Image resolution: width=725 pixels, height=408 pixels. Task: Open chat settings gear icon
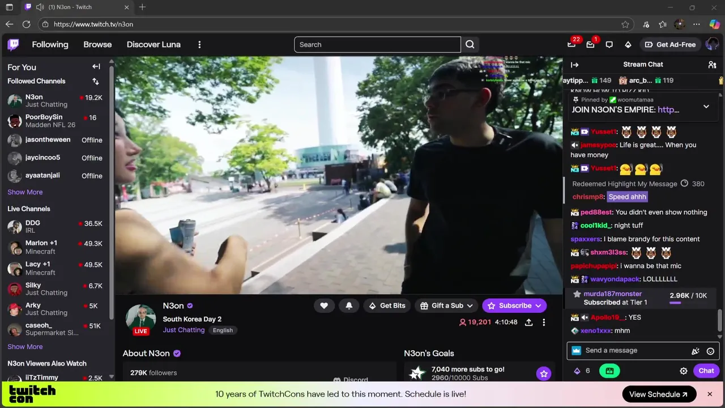[x=684, y=371]
